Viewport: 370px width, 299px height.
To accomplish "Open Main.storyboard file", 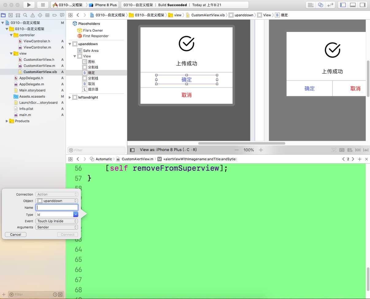I will 32,90.
